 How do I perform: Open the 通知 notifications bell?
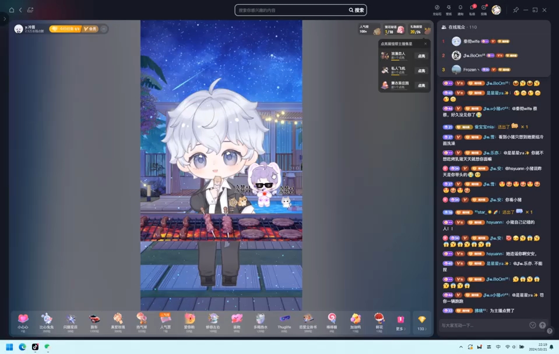(x=460, y=10)
